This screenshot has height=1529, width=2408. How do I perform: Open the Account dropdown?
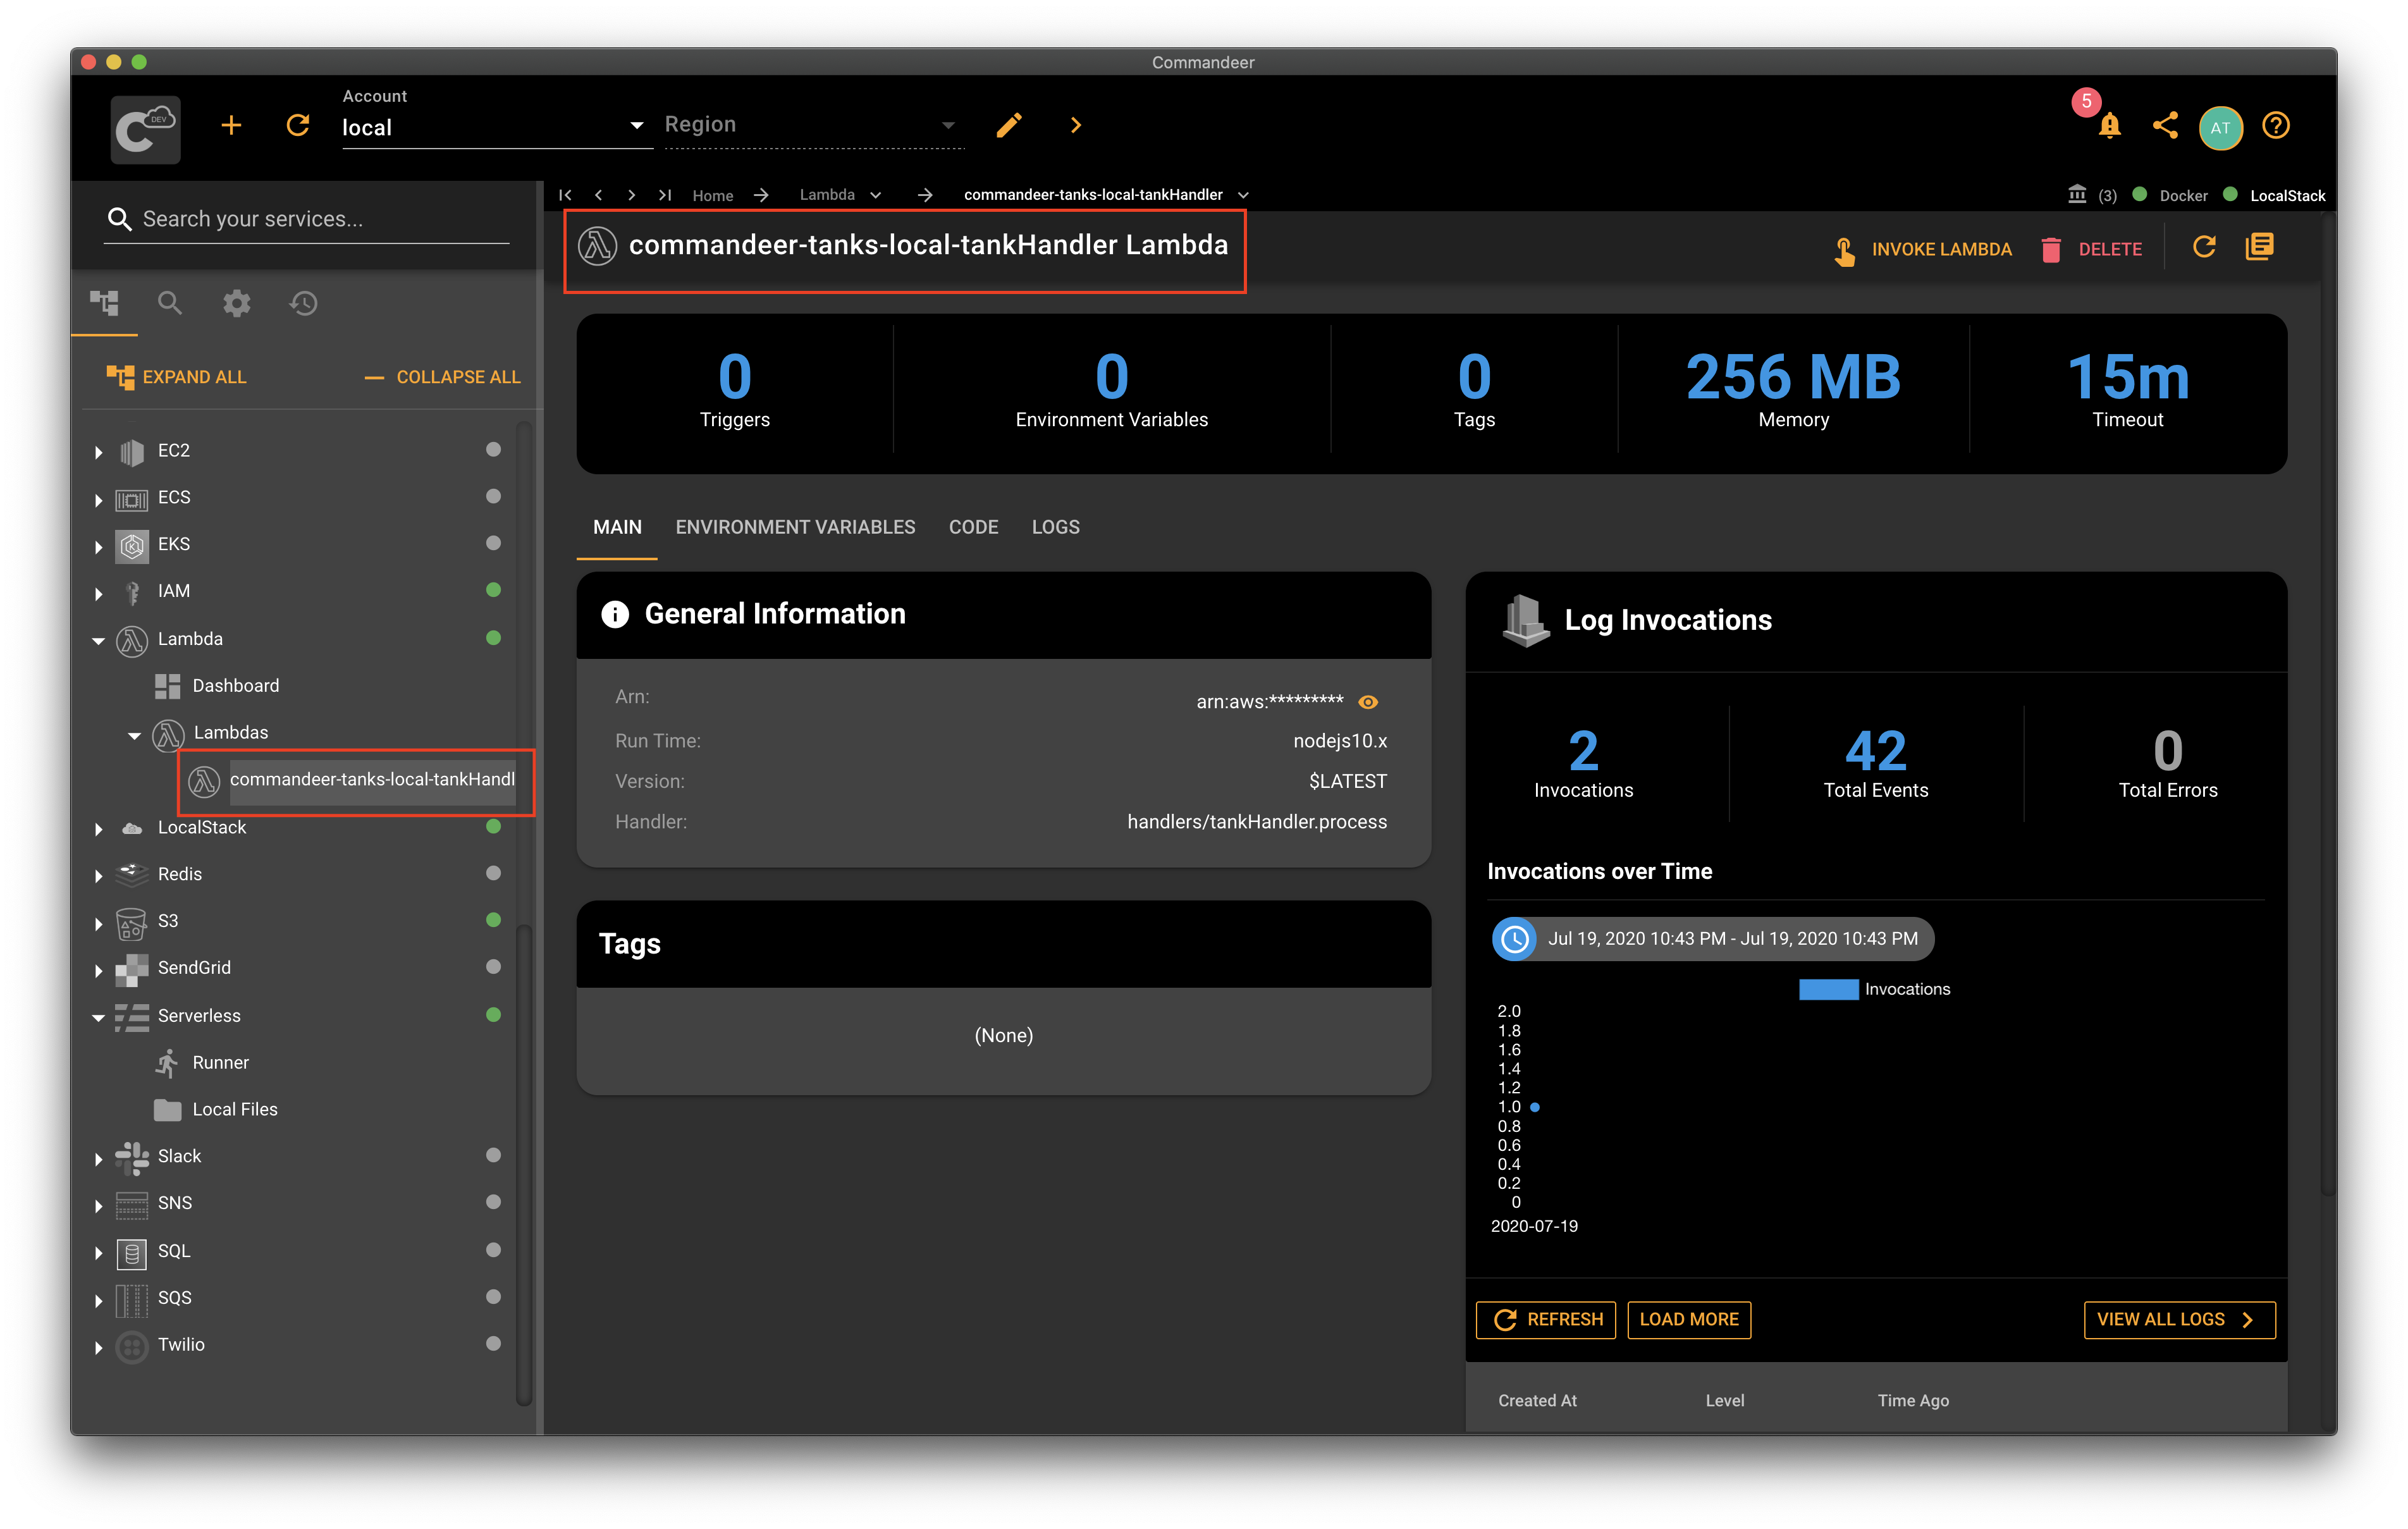coord(497,127)
